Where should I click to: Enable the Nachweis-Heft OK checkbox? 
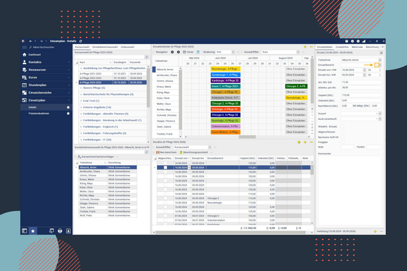(343, 137)
